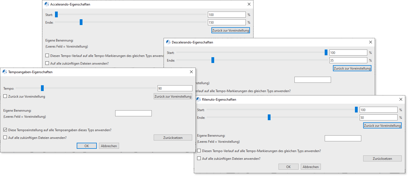Click the Tempoangaben-Eigenschaften title bar icon

click(5, 72)
